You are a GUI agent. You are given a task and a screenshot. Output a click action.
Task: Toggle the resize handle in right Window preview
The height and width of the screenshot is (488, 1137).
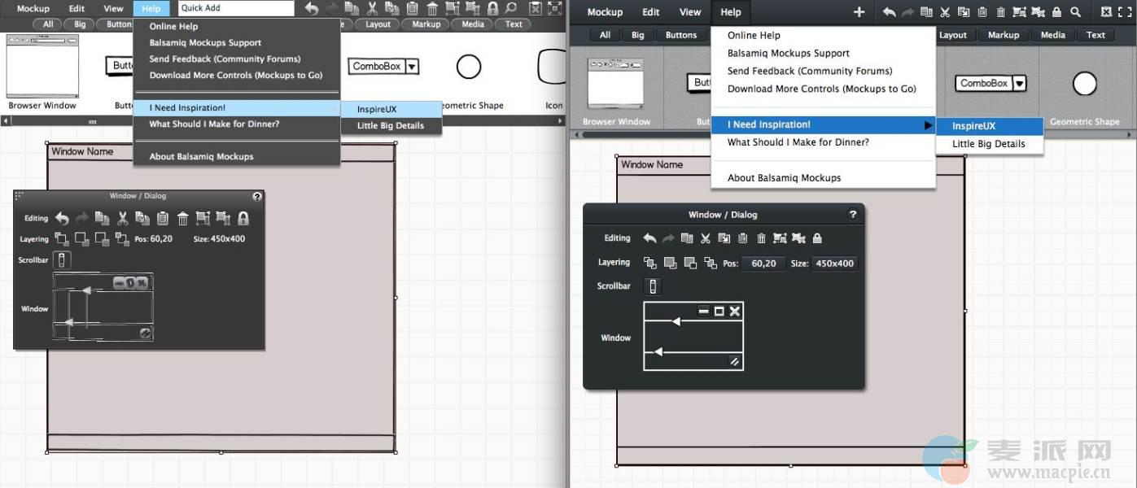(734, 362)
